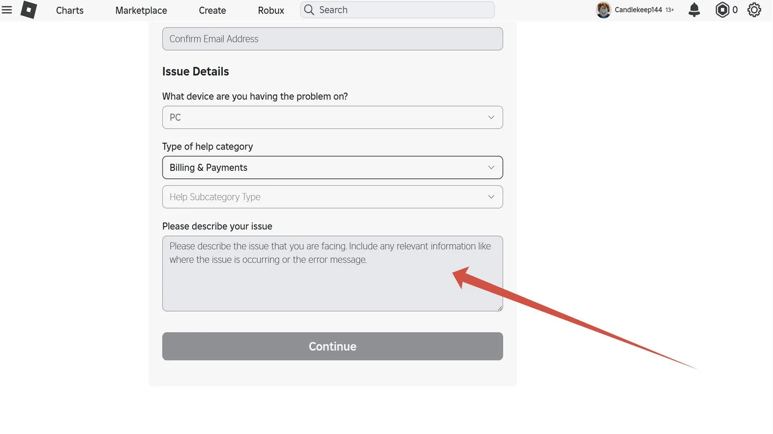The height and width of the screenshot is (434, 773).
Task: Click the Candlekeep144 avatar picture
Action: pyautogui.click(x=603, y=10)
